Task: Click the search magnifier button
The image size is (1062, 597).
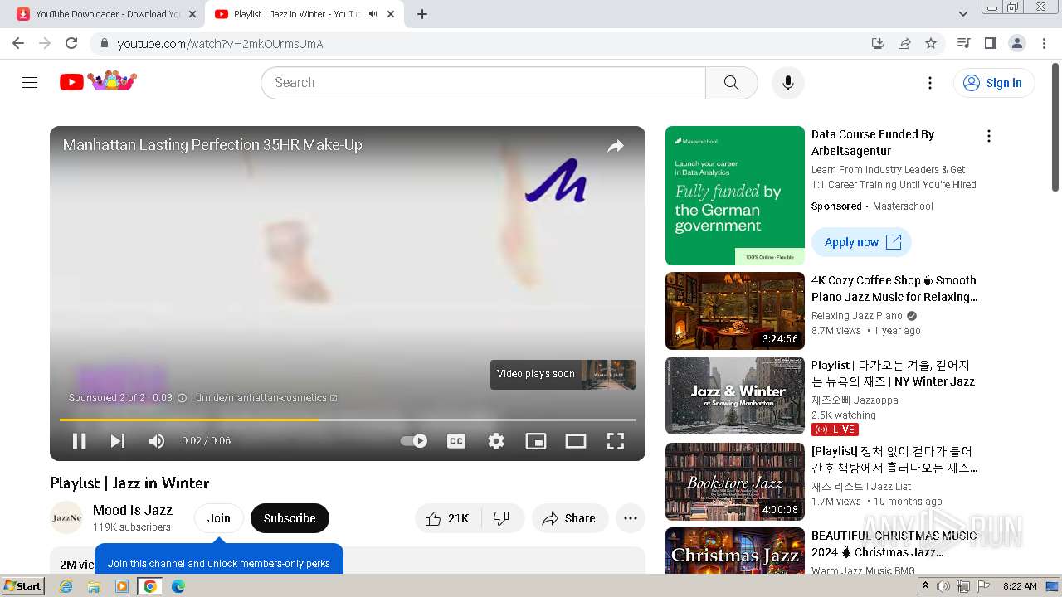Action: (731, 83)
